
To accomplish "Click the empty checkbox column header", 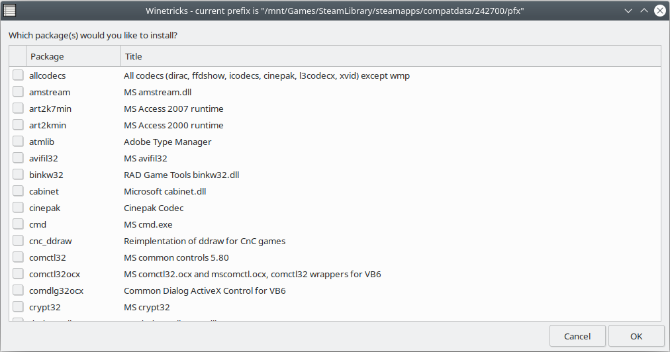I will [x=17, y=56].
